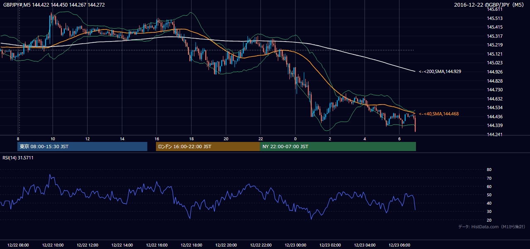Click the 145.513 price axis label
530x249 pixels.
(495, 18)
